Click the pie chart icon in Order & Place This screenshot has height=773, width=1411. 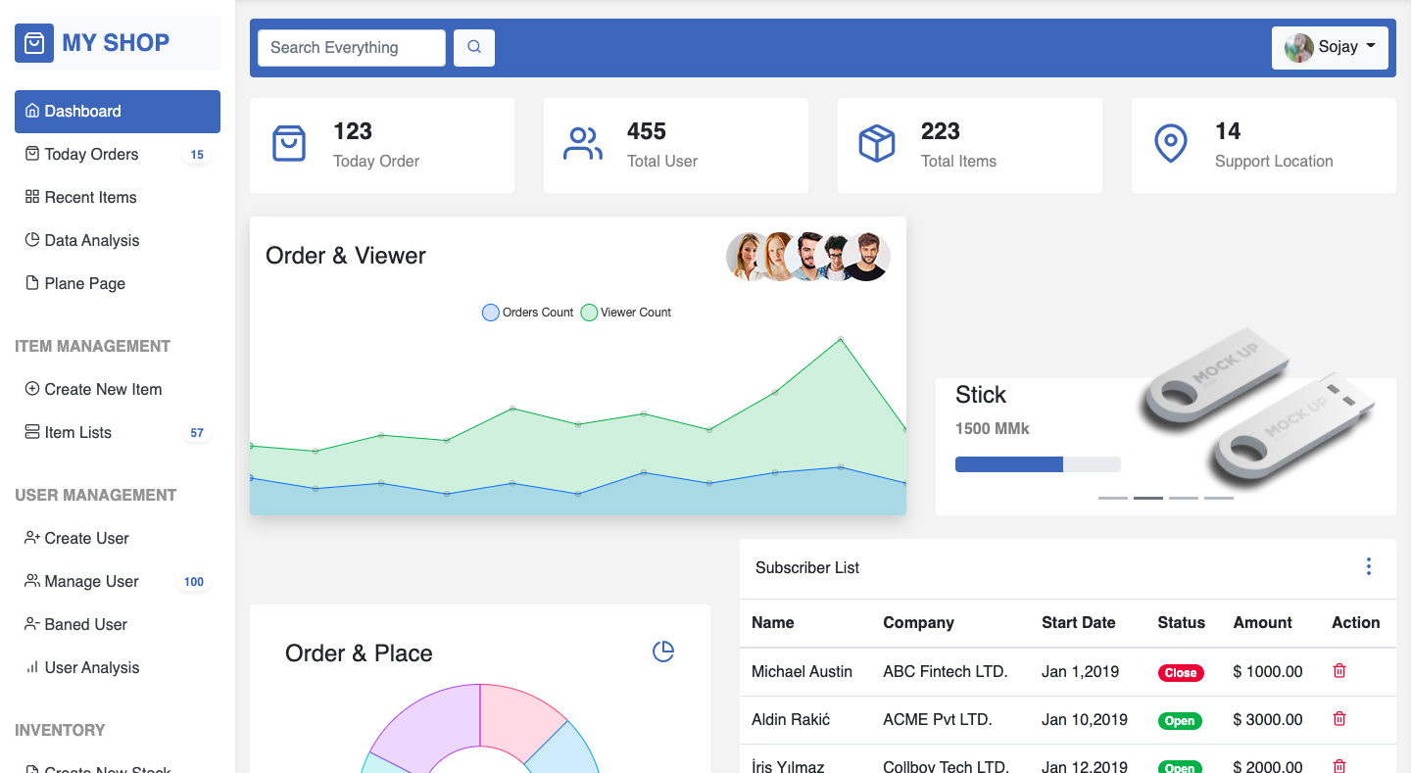click(x=663, y=652)
